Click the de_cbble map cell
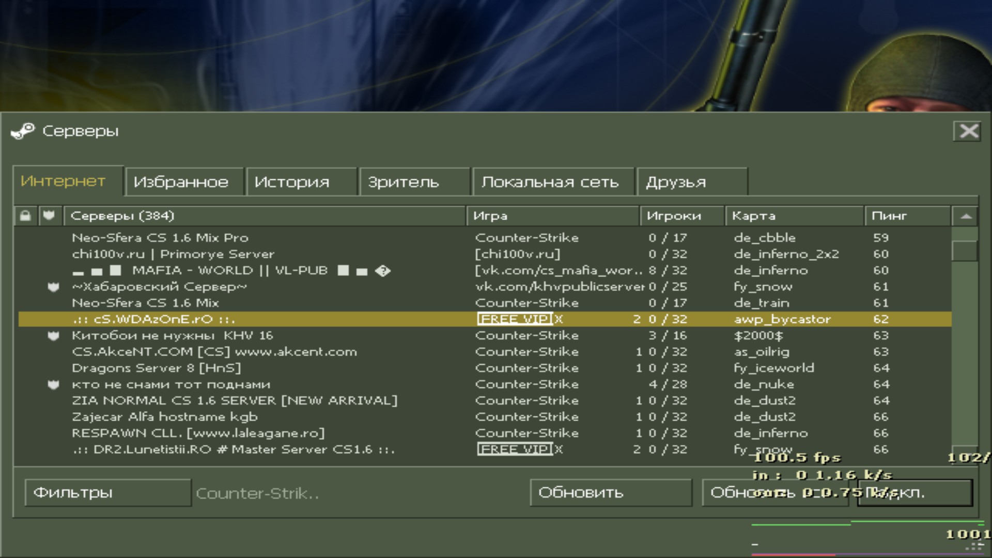Image resolution: width=992 pixels, height=558 pixels. (765, 238)
